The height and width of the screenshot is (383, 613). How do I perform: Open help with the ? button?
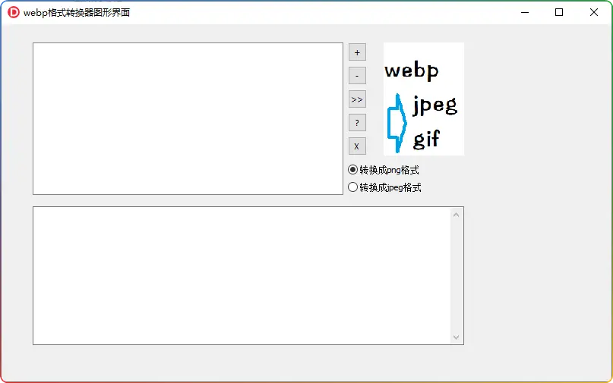point(357,123)
